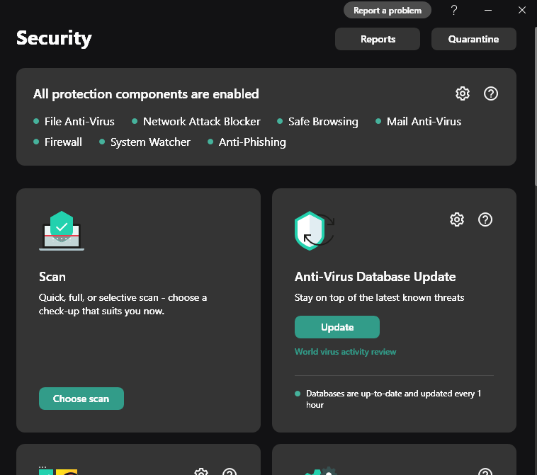Open Anti-Virus Database Update settings gear
537x475 pixels.
(x=457, y=219)
